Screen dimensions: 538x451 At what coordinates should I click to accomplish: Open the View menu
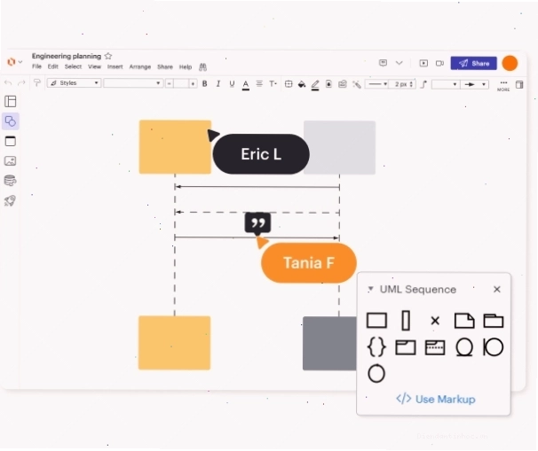(x=94, y=66)
